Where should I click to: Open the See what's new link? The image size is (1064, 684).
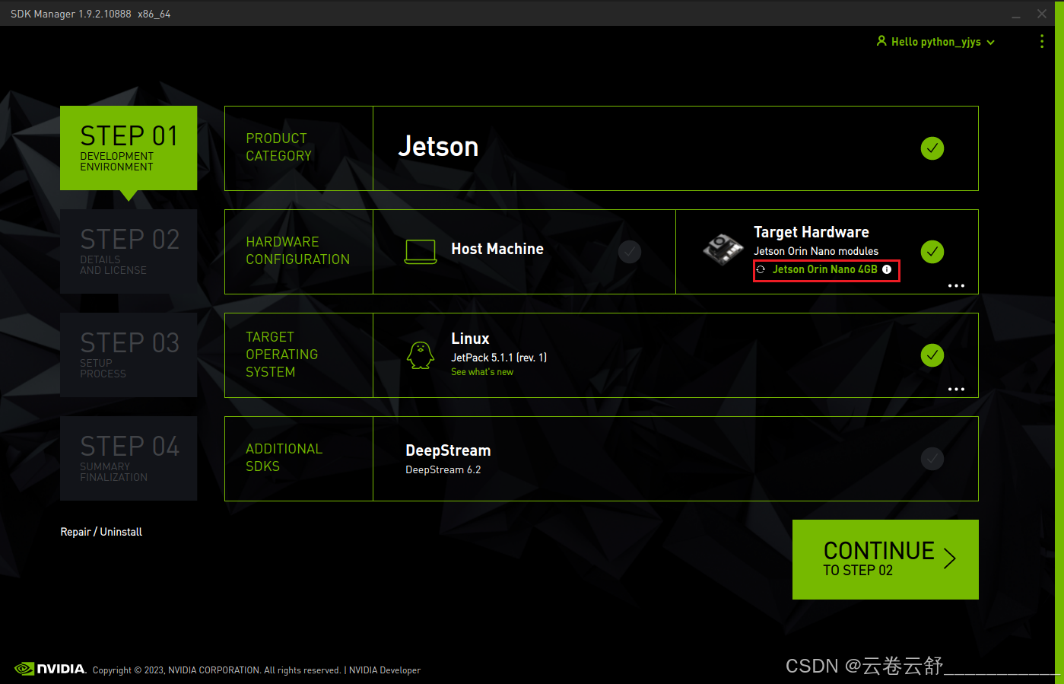coord(482,372)
